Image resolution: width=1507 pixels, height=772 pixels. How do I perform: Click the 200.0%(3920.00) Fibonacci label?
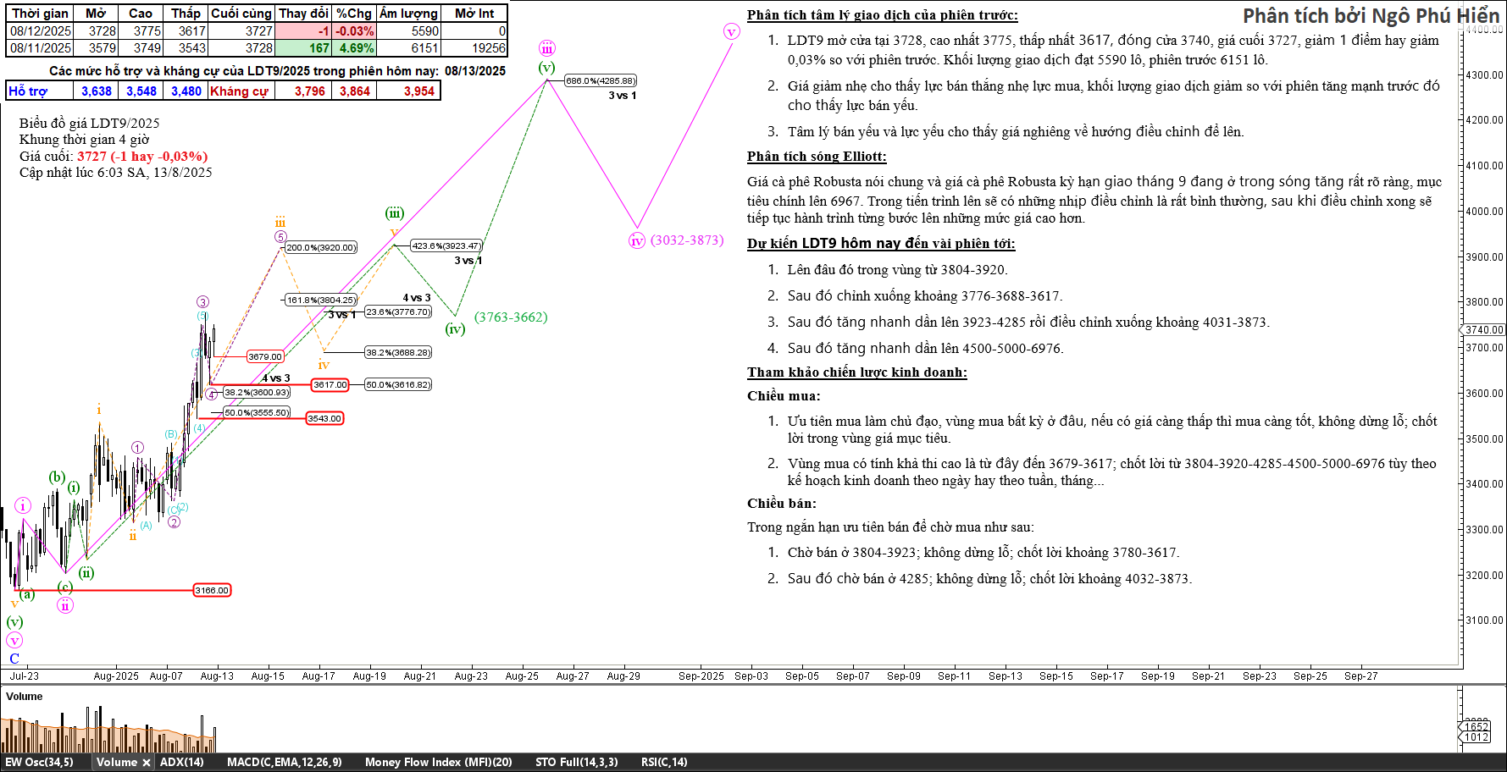tap(320, 248)
